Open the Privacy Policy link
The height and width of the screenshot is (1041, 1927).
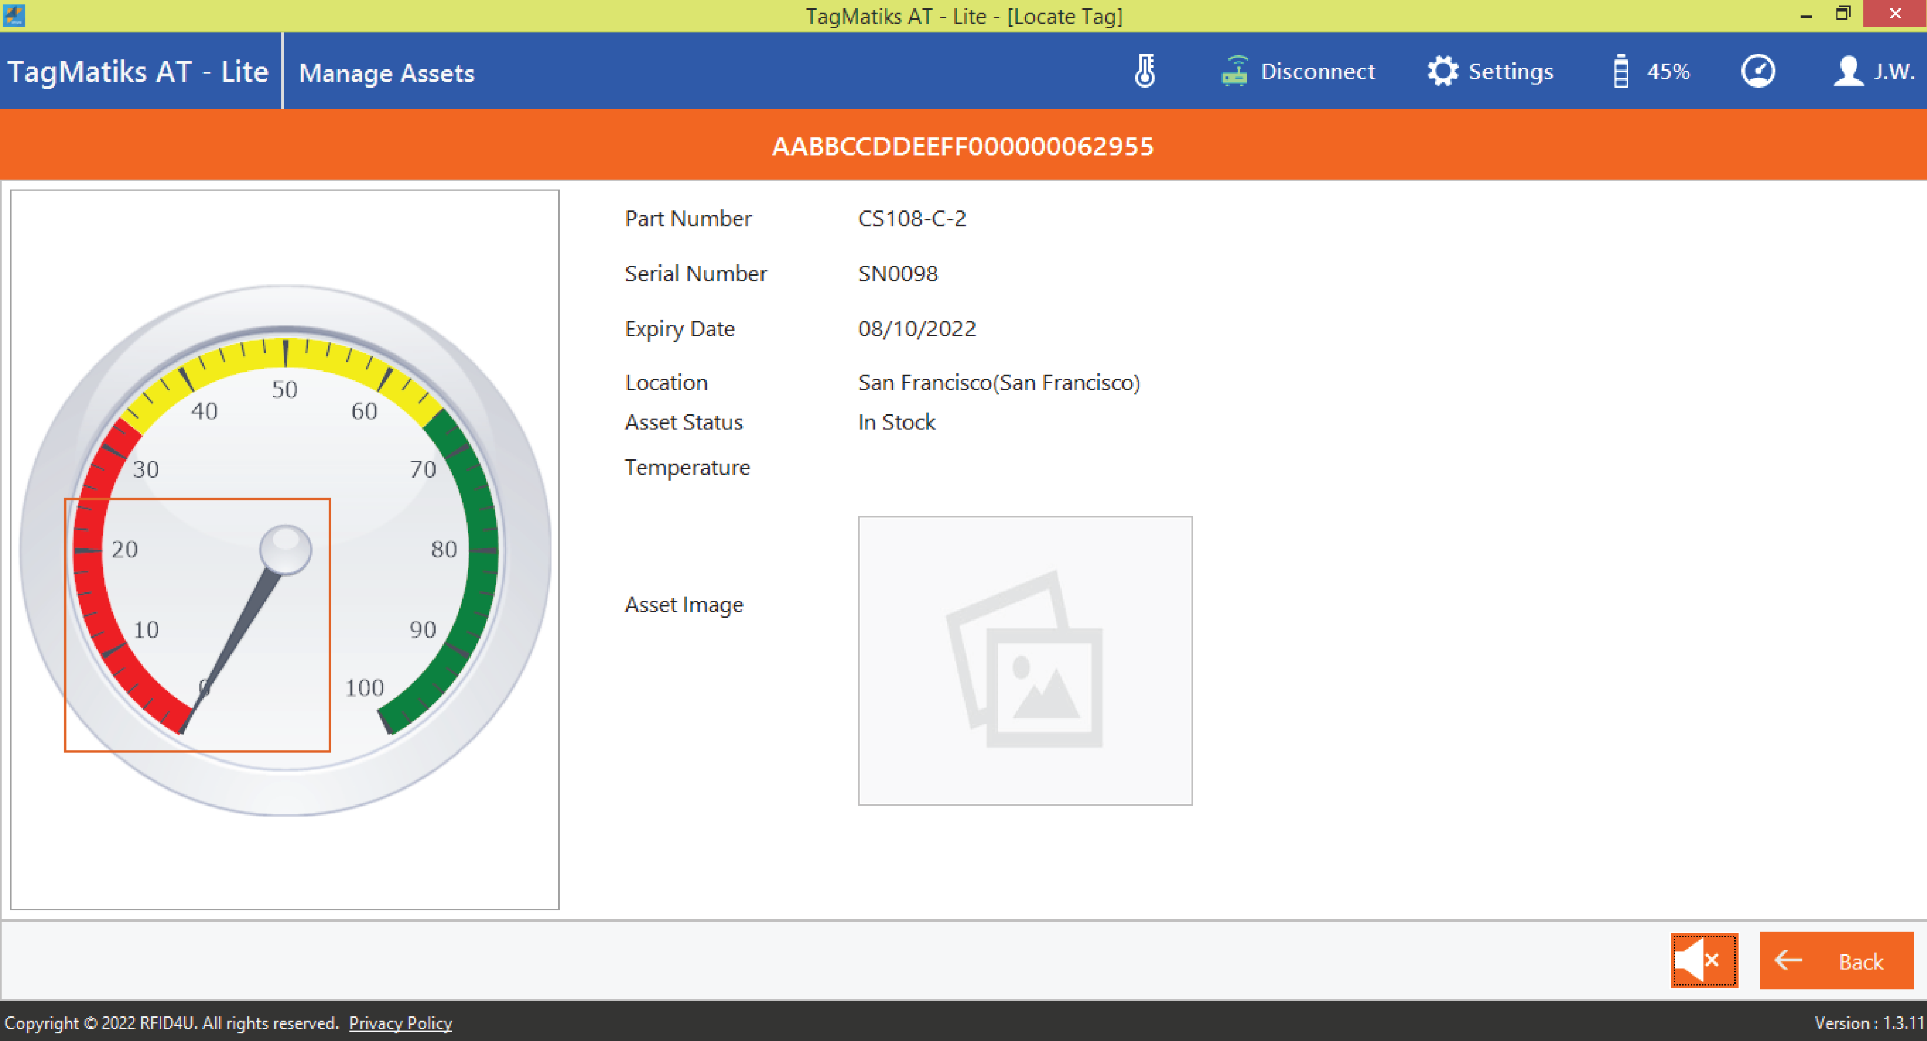tap(400, 1022)
